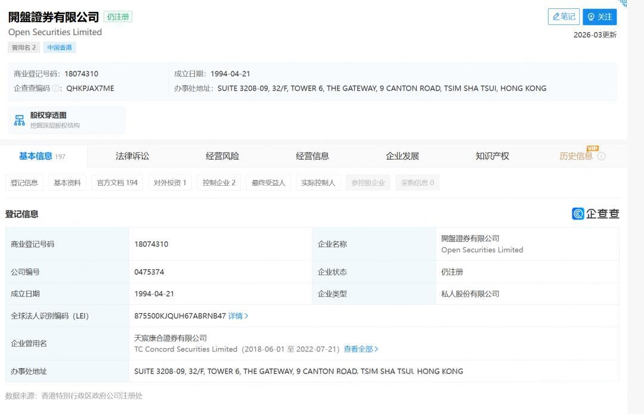Screen dimensions: 644x414
Task: Click the office address in table row
Action: (299, 371)
